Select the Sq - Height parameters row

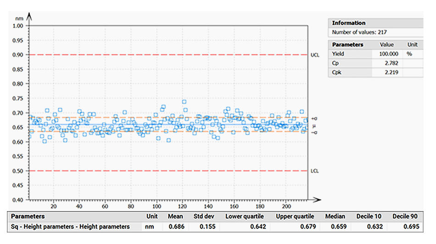pyautogui.click(x=70, y=227)
